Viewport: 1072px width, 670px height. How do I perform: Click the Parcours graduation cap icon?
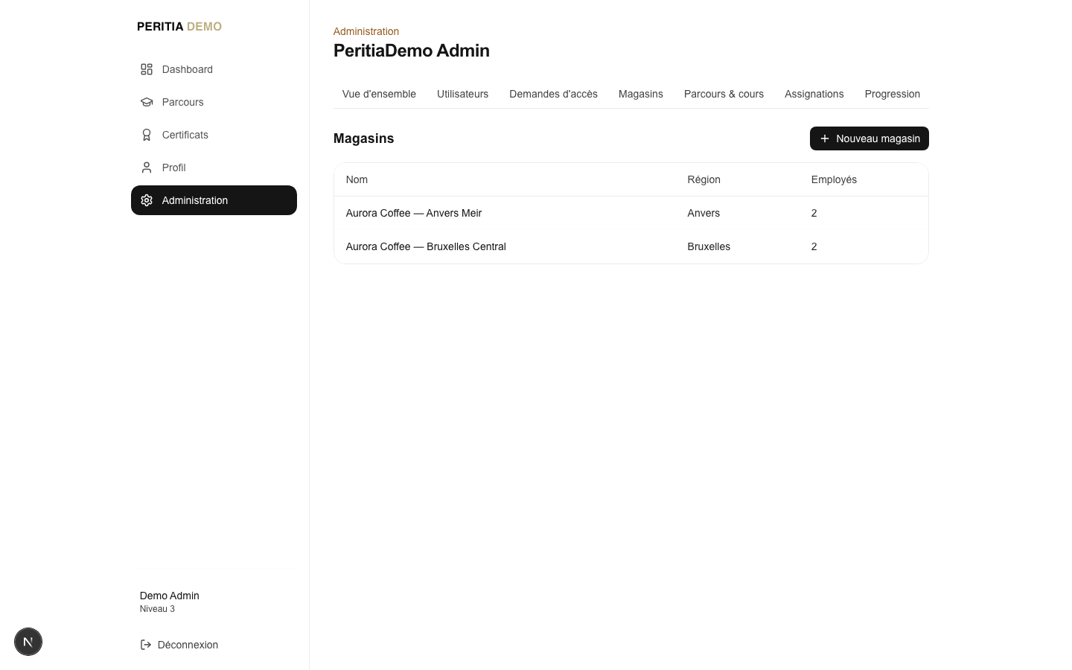147,102
